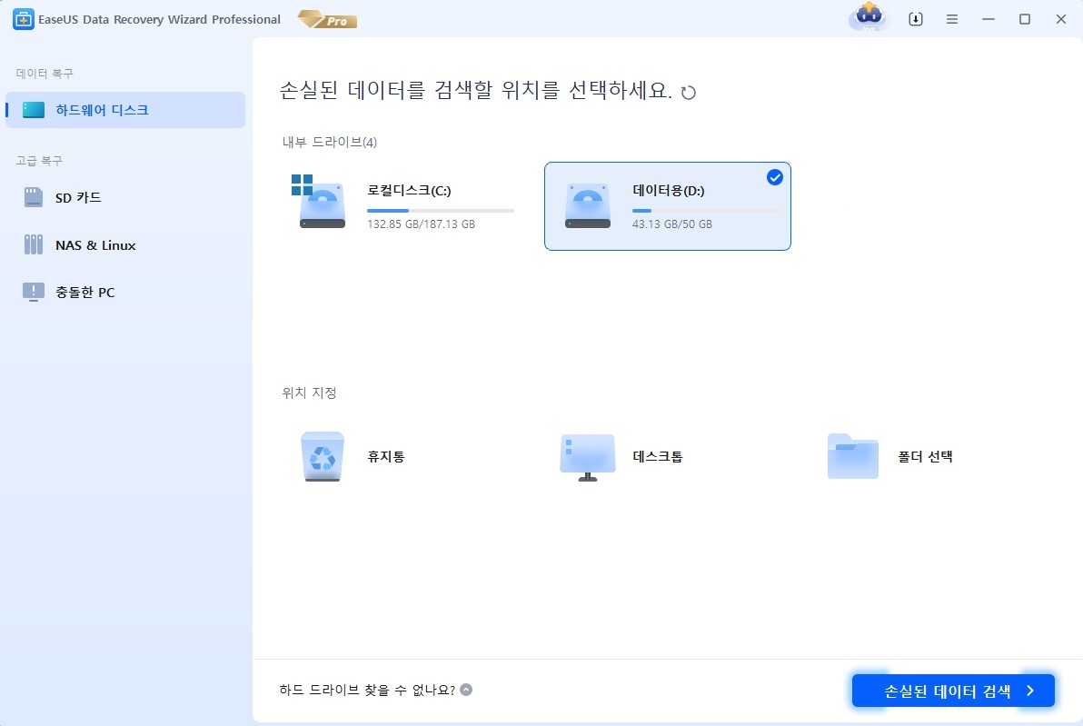This screenshot has width=1083, height=726.
Task: Click the Pro badge next to the title
Action: [326, 19]
